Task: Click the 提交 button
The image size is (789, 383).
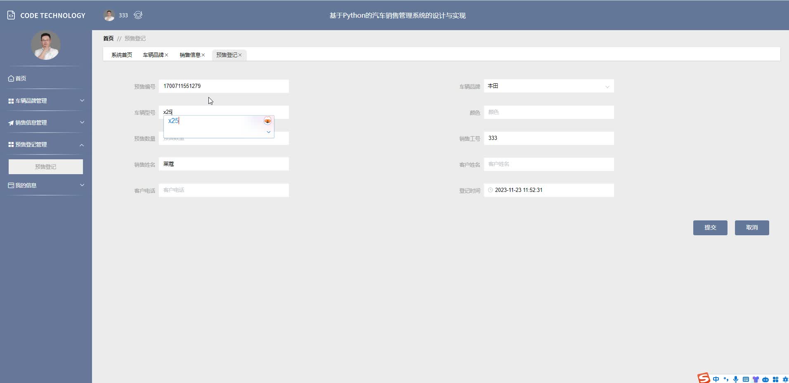Action: [x=710, y=227]
